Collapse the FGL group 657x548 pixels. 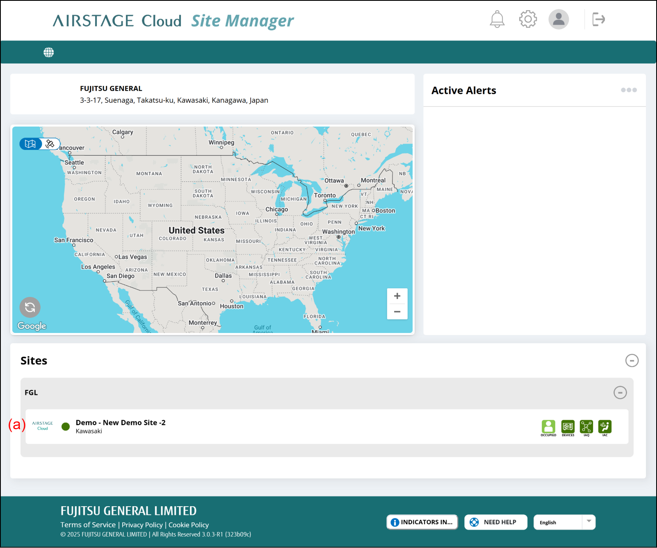click(620, 392)
